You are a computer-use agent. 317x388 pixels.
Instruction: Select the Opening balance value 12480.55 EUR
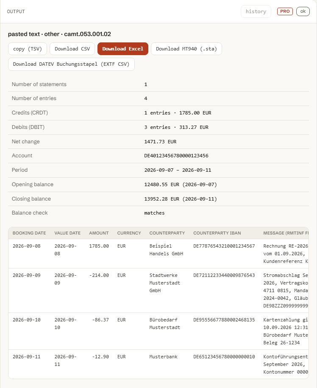pyautogui.click(x=181, y=184)
